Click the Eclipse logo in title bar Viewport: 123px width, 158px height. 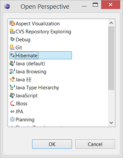point(7,6)
